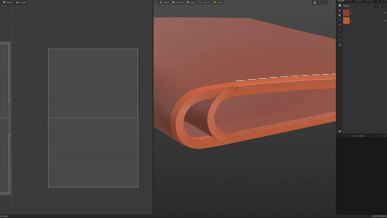Open the Pattern menu in 2D window toolbar
Screen dimensions: 387x218
8,2
